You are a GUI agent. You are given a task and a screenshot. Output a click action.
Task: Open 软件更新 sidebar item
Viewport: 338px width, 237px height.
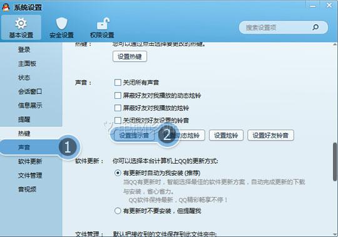pyautogui.click(x=30, y=161)
